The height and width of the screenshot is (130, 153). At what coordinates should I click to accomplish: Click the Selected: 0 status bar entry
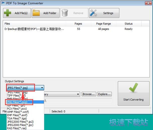point(58,111)
